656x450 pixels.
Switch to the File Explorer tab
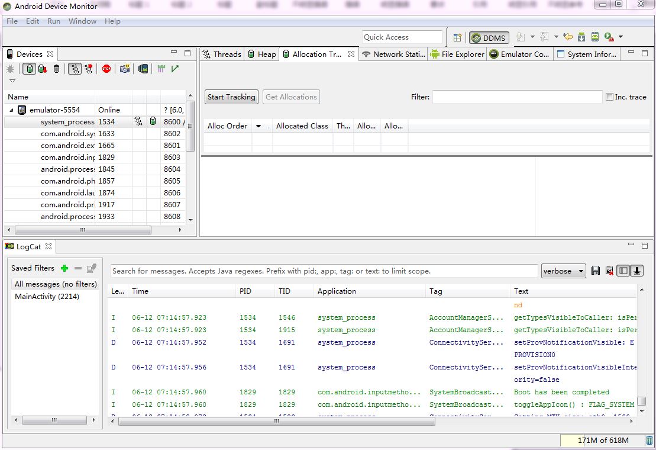coord(457,54)
